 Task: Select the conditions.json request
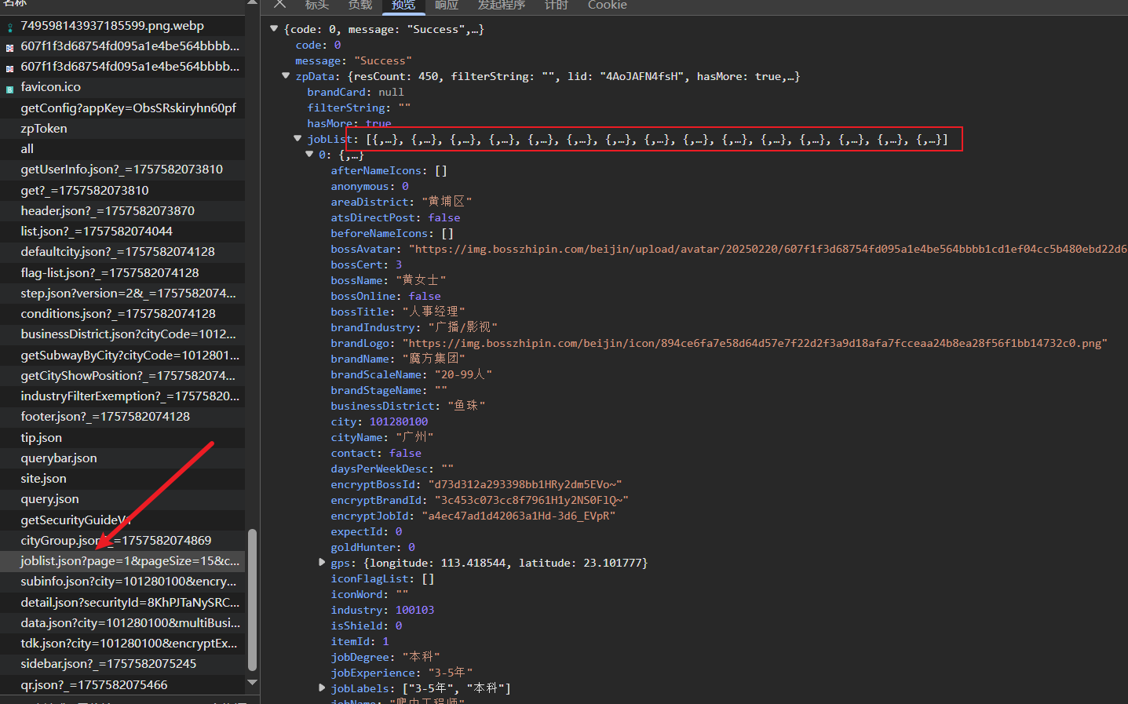point(122,314)
